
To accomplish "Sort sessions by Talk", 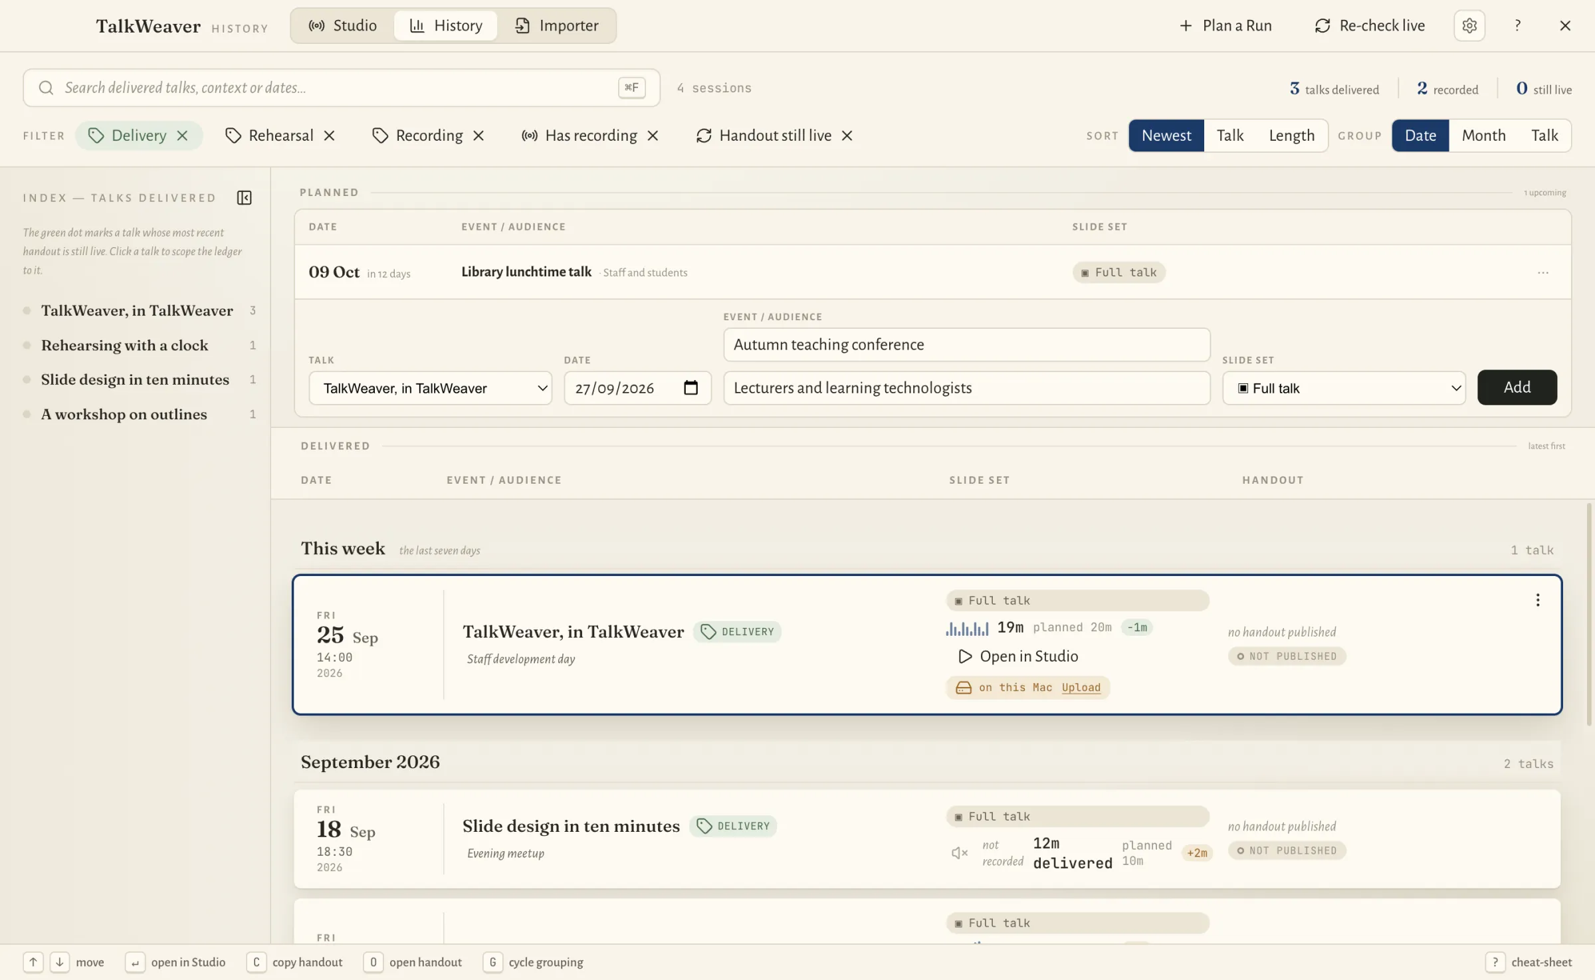I will click(x=1229, y=136).
